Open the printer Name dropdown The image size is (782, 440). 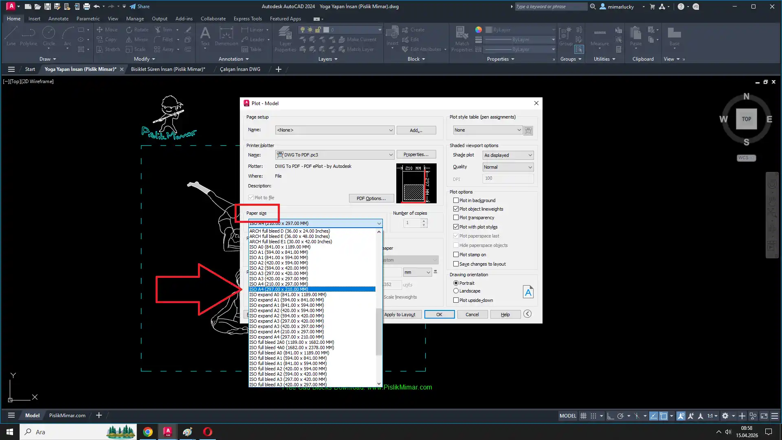[x=390, y=155]
